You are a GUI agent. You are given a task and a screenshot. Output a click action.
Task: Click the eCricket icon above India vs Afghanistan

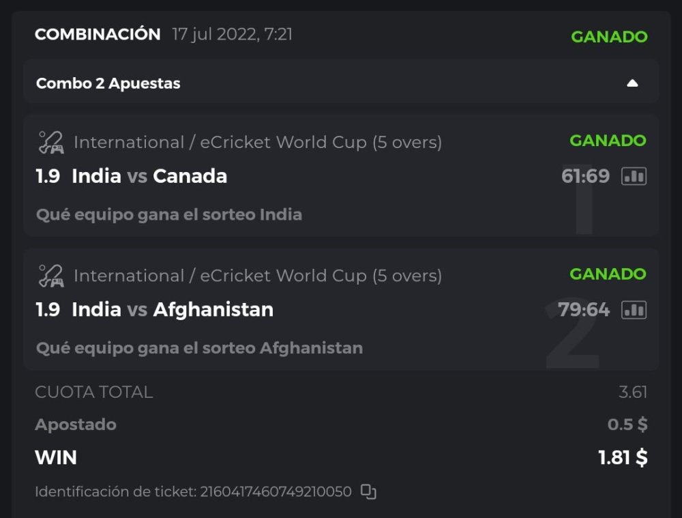[50, 276]
